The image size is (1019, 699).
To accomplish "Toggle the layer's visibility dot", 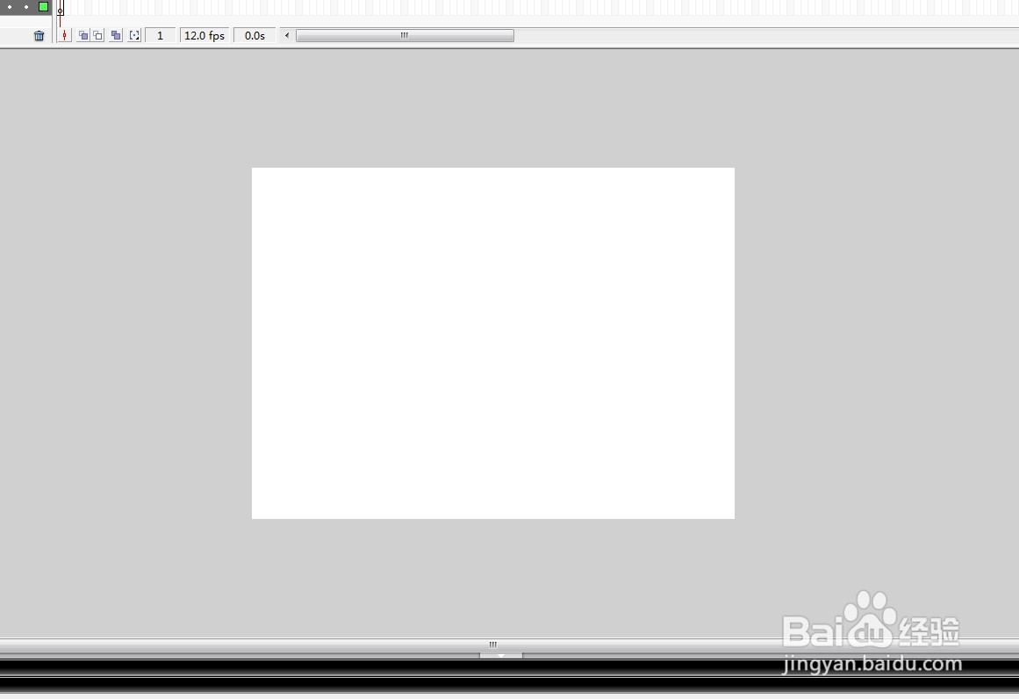I will point(10,7).
